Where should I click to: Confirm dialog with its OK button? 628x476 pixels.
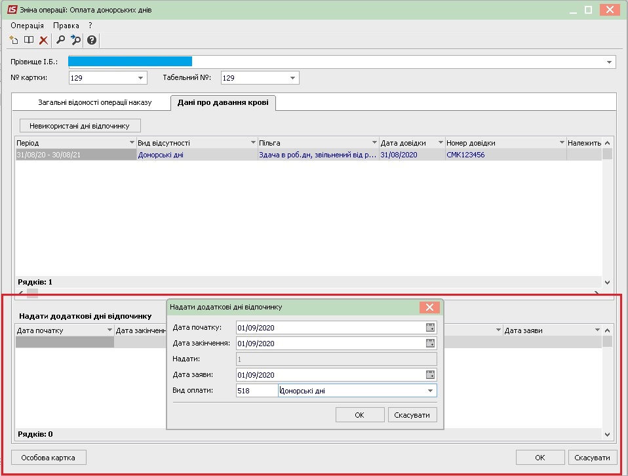click(x=360, y=414)
